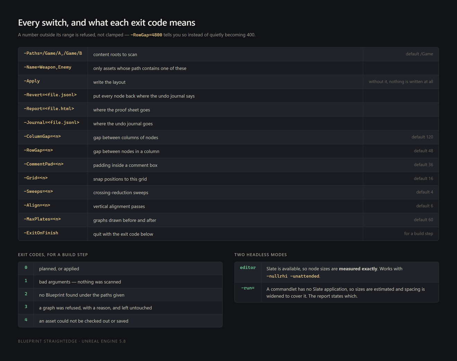Select the -Report=<file.html> switch

coord(49,109)
